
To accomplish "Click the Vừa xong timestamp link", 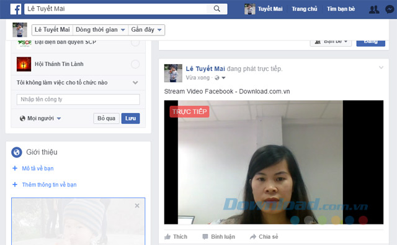I will (198, 78).
